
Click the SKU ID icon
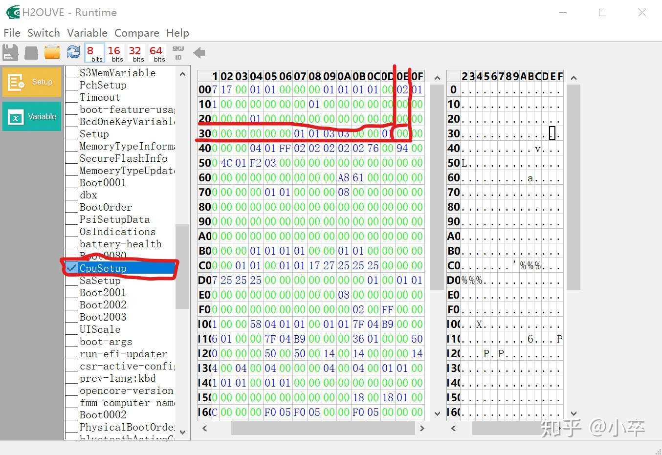click(178, 53)
